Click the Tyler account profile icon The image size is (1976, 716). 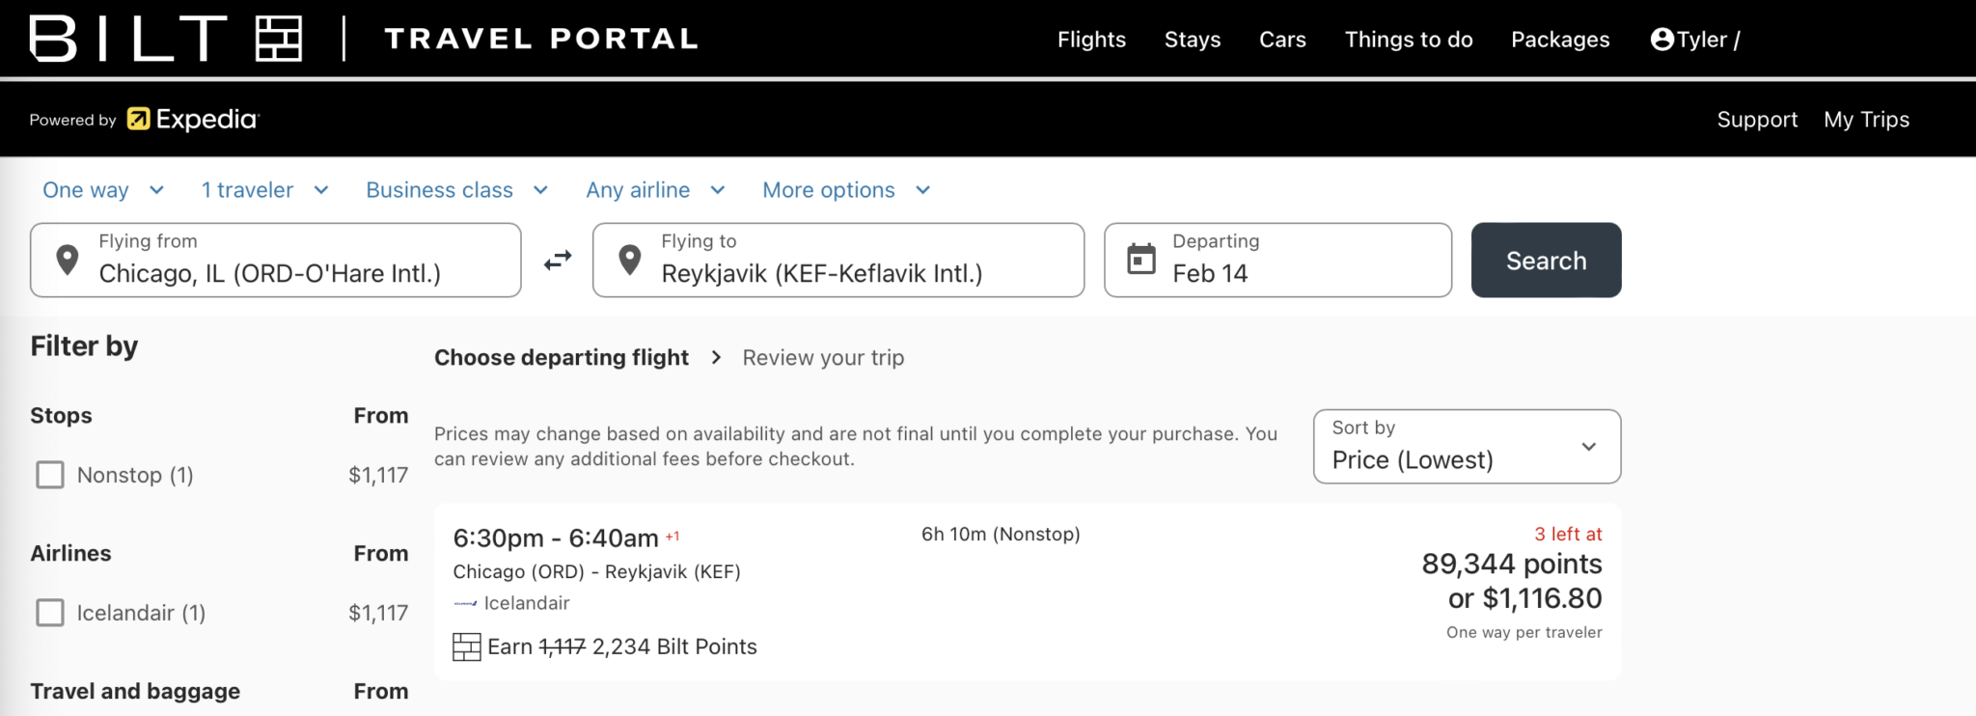[x=1661, y=40]
